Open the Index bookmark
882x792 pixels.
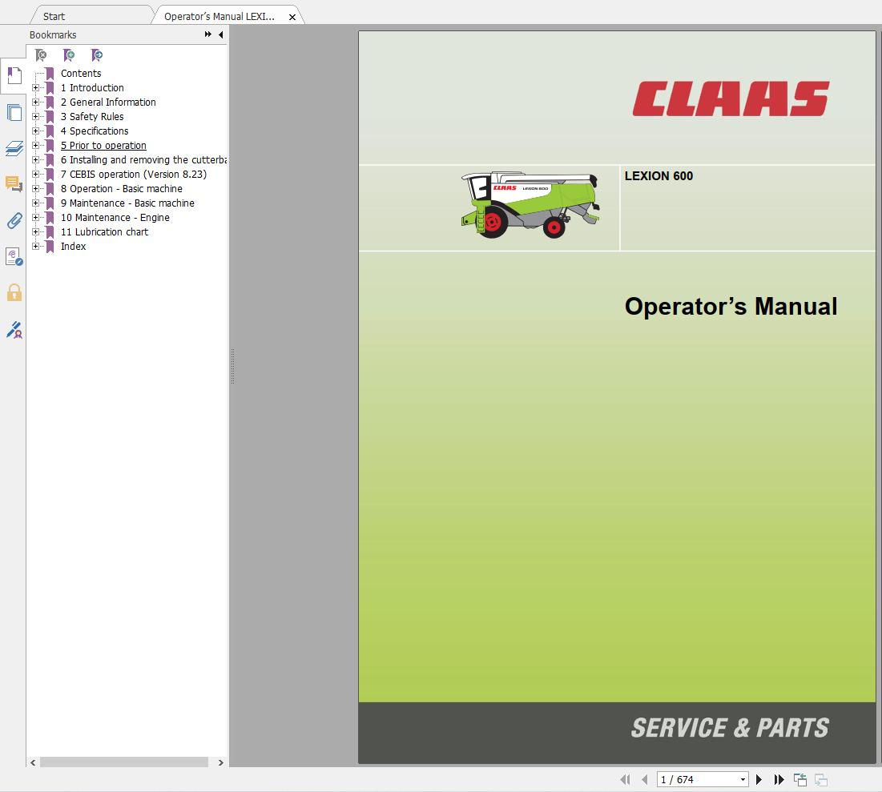[73, 246]
